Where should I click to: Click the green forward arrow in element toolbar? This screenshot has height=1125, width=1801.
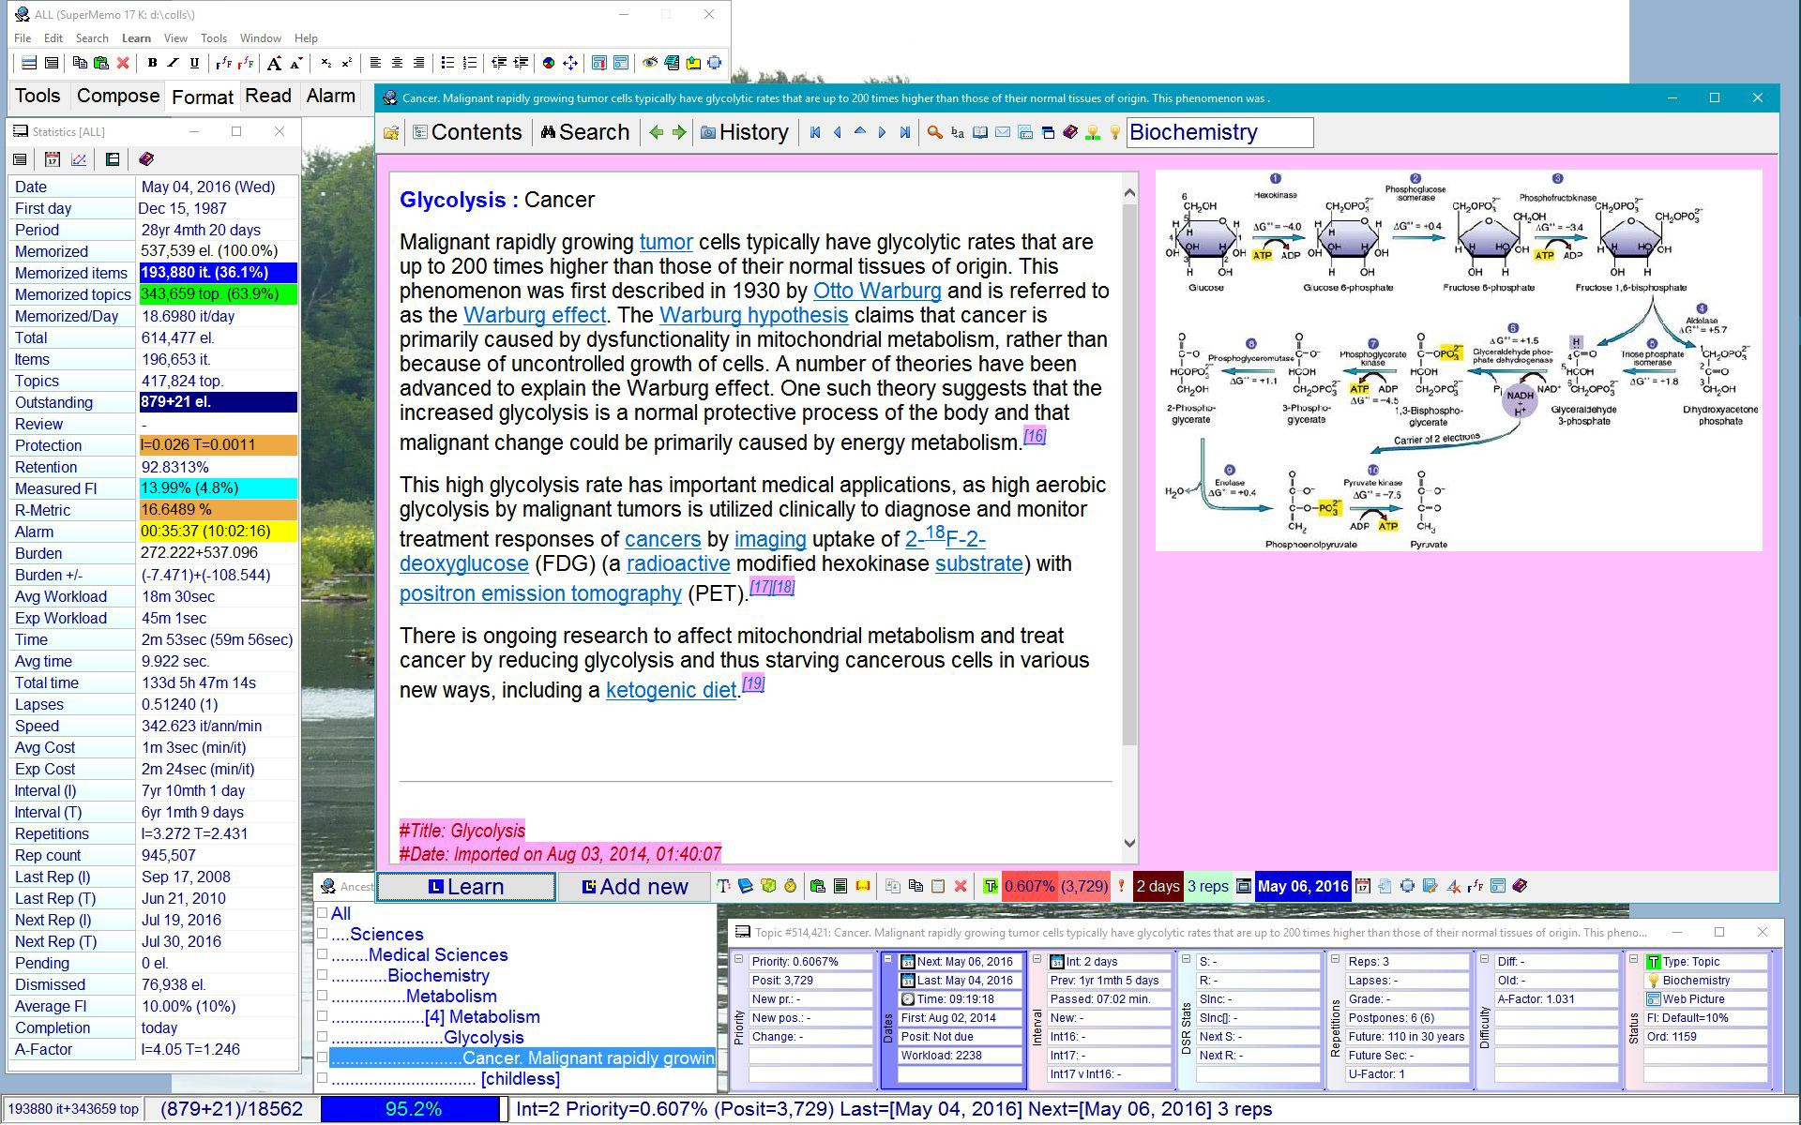pos(679,132)
